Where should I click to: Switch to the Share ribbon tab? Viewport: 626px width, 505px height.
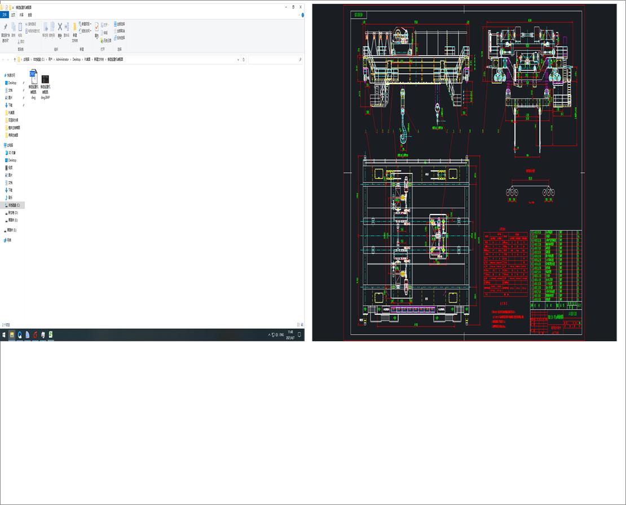tap(21, 15)
